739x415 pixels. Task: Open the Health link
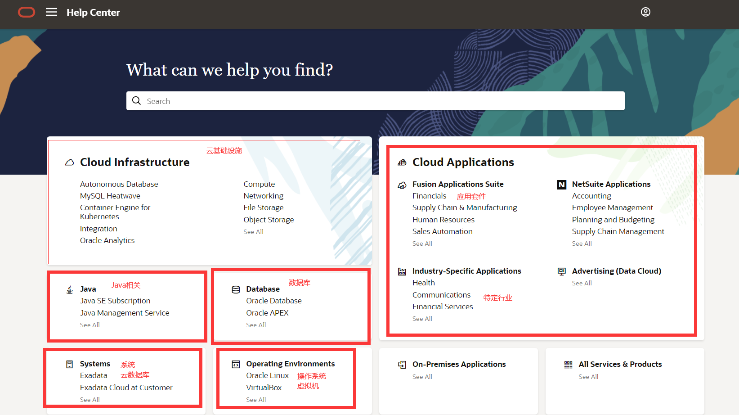coord(424,283)
